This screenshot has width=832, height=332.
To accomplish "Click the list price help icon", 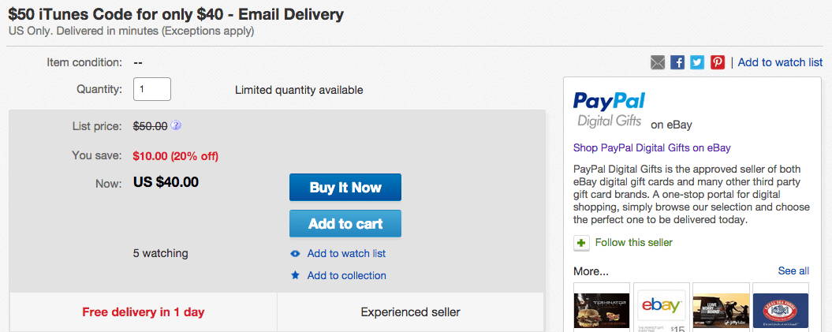I will pos(176,125).
